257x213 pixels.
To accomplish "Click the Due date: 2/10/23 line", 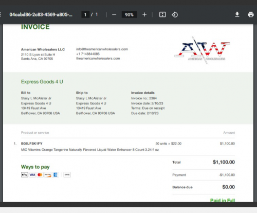I will pyautogui.click(x=145, y=113).
